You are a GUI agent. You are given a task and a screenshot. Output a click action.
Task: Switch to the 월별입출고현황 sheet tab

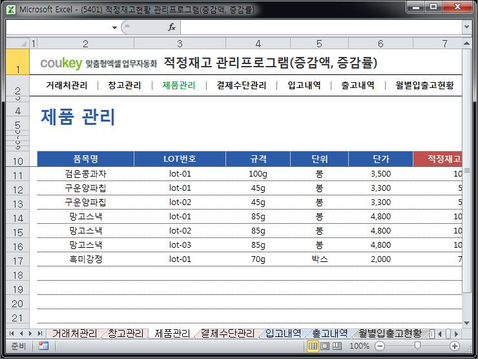pyautogui.click(x=390, y=333)
